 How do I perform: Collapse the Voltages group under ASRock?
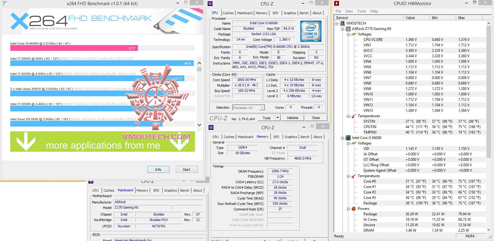tap(348, 34)
